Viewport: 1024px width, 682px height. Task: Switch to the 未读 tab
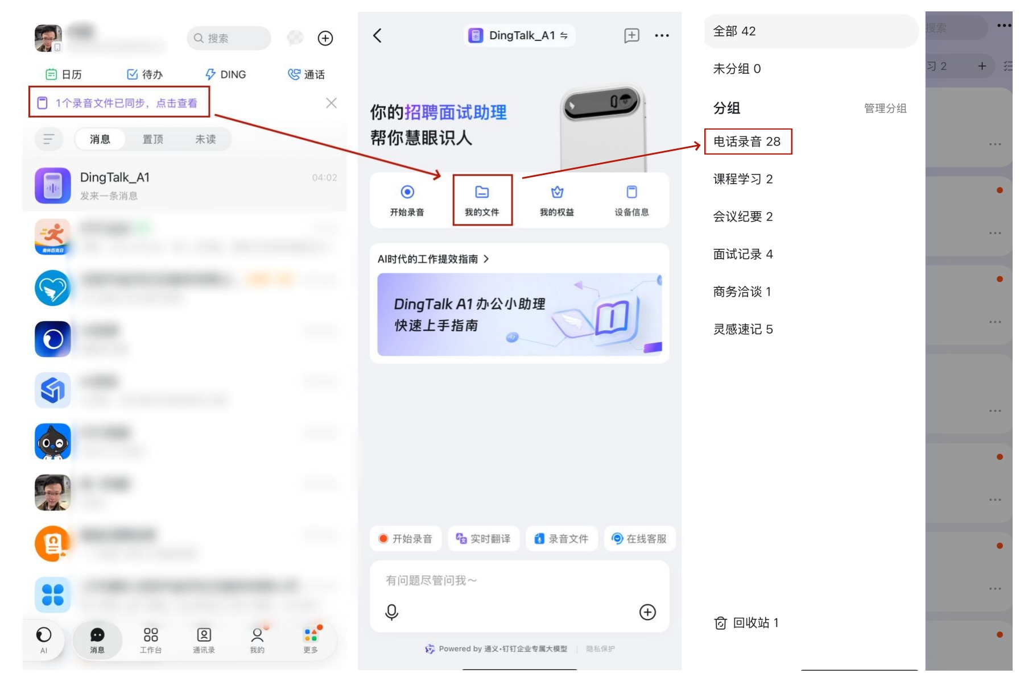[205, 139]
